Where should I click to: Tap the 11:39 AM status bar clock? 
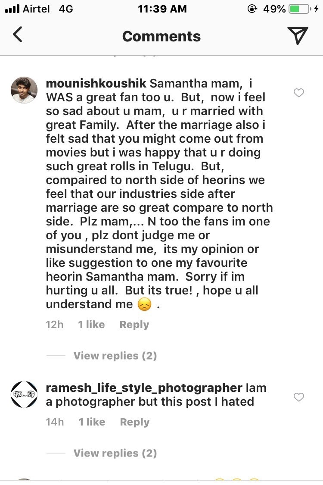pos(162,9)
